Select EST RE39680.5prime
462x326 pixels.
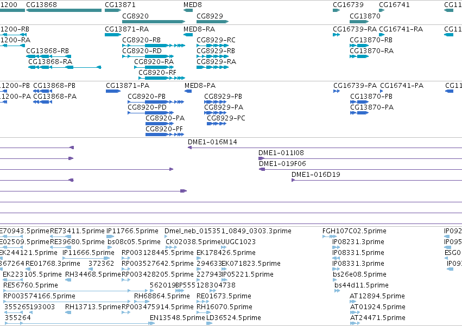click(x=77, y=242)
